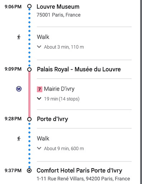Viewport: 142px width, 184px height.
Task: Click the 9:37 PM arrival time
Action: coord(13,170)
